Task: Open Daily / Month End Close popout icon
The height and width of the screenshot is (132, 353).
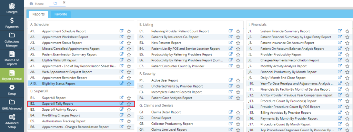Action: [340, 78]
